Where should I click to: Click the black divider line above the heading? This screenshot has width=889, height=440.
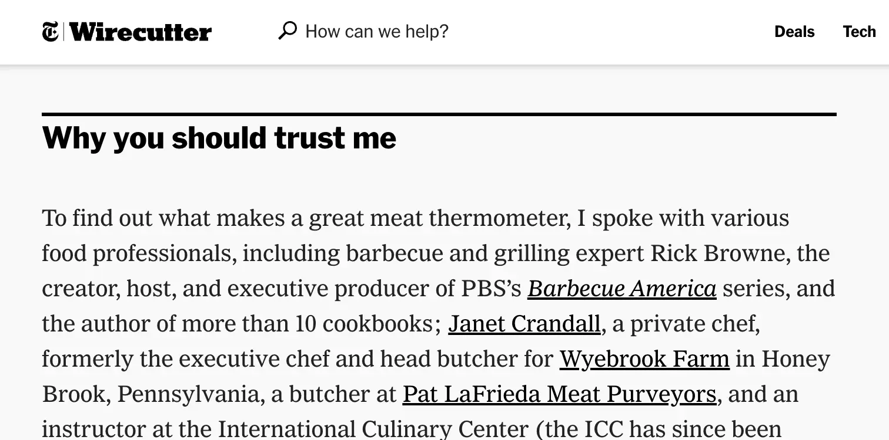[x=439, y=114]
